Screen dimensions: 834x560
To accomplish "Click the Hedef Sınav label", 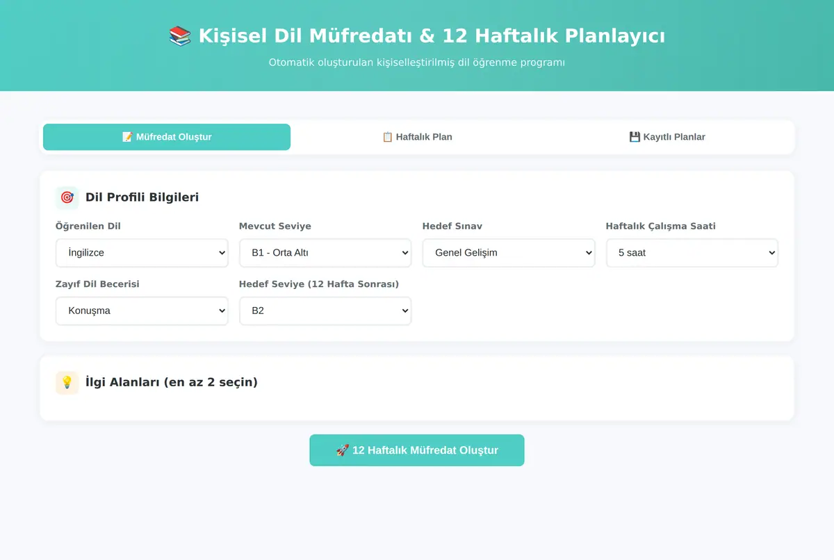I will [452, 226].
